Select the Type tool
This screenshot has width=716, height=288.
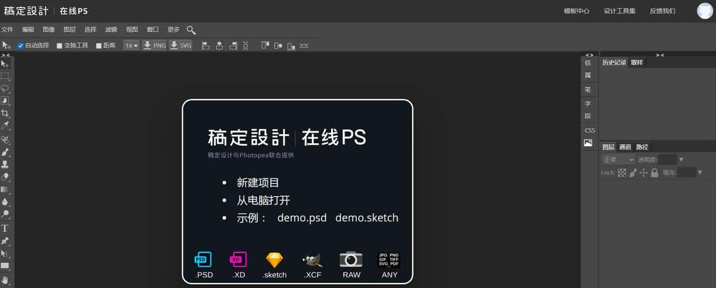point(6,228)
